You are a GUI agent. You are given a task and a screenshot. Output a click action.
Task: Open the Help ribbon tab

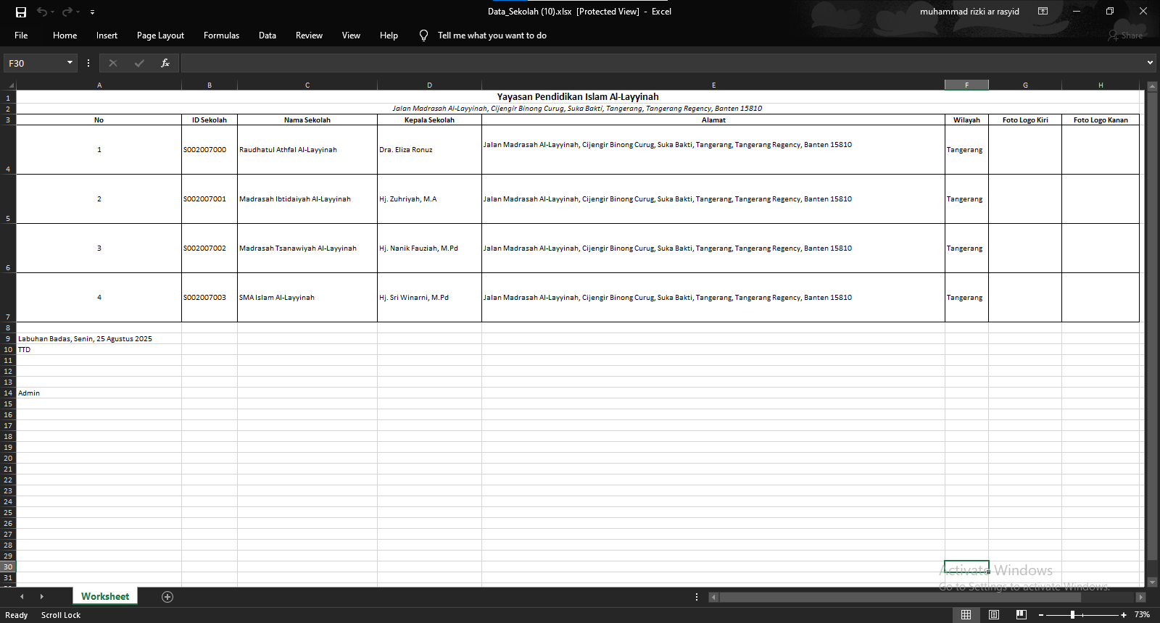pos(389,35)
